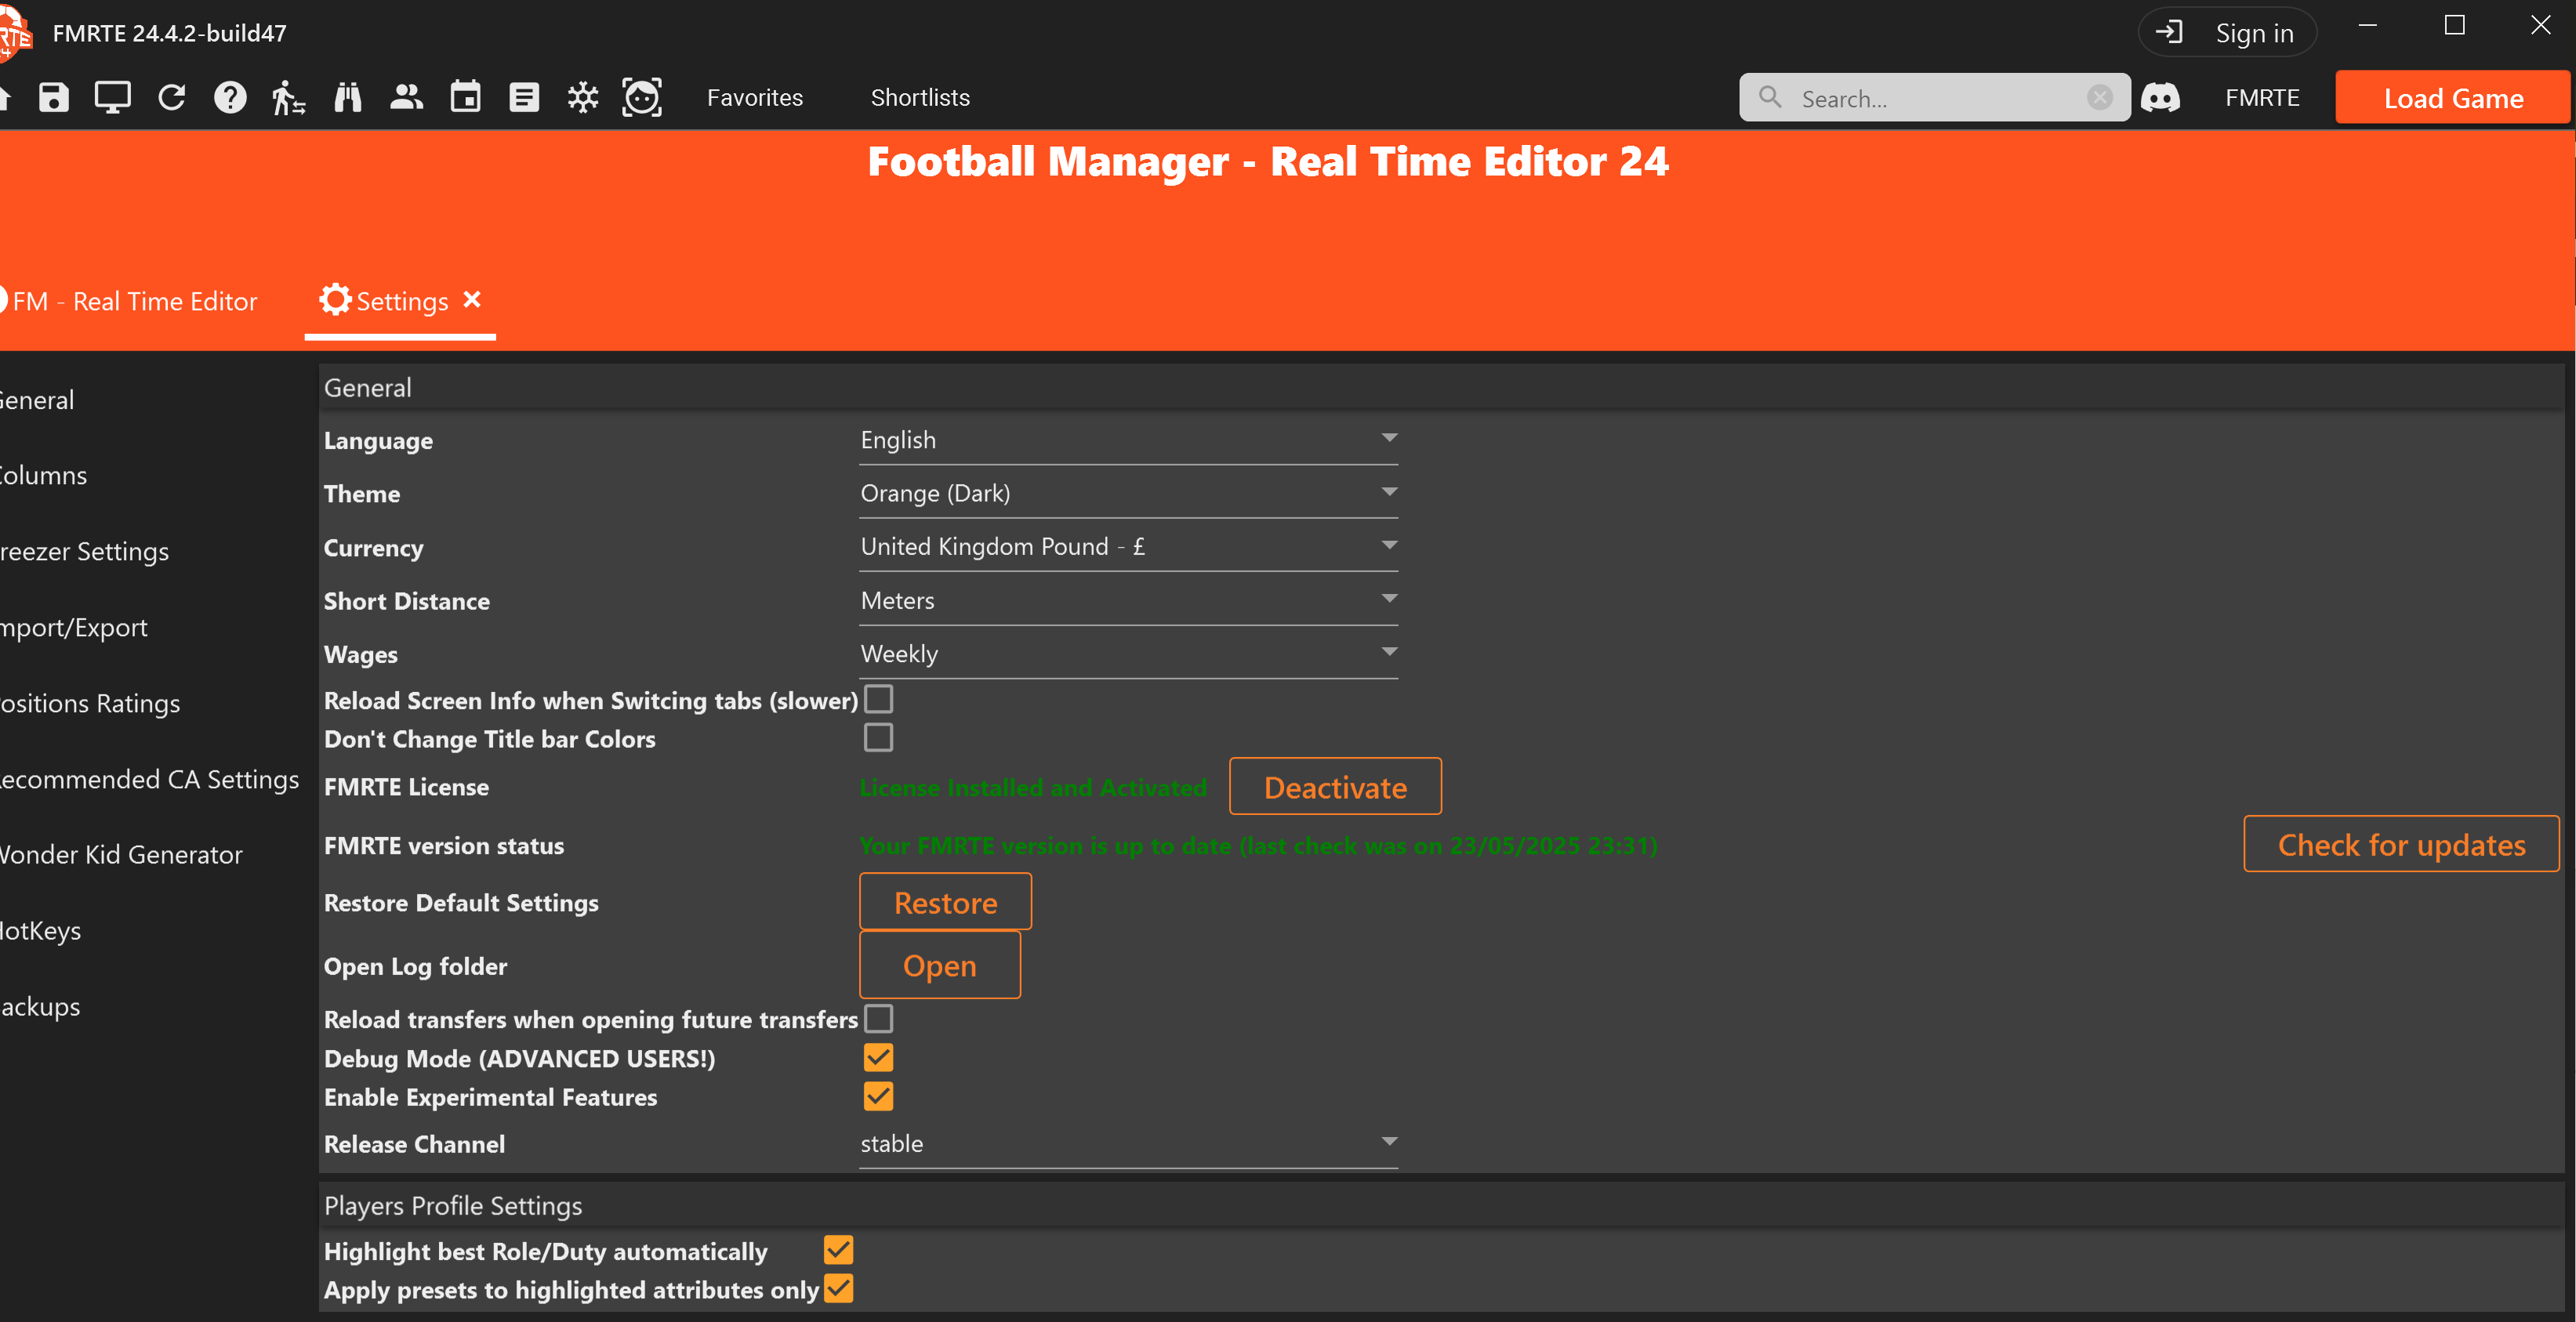Click the two-people staff icon

click(406, 97)
